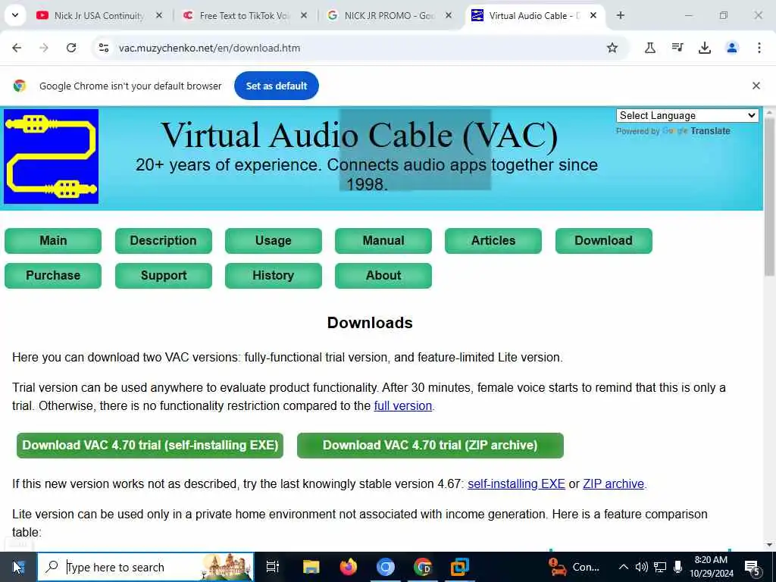Open the Windows Start menu
The height and width of the screenshot is (582, 776).
coord(18,567)
